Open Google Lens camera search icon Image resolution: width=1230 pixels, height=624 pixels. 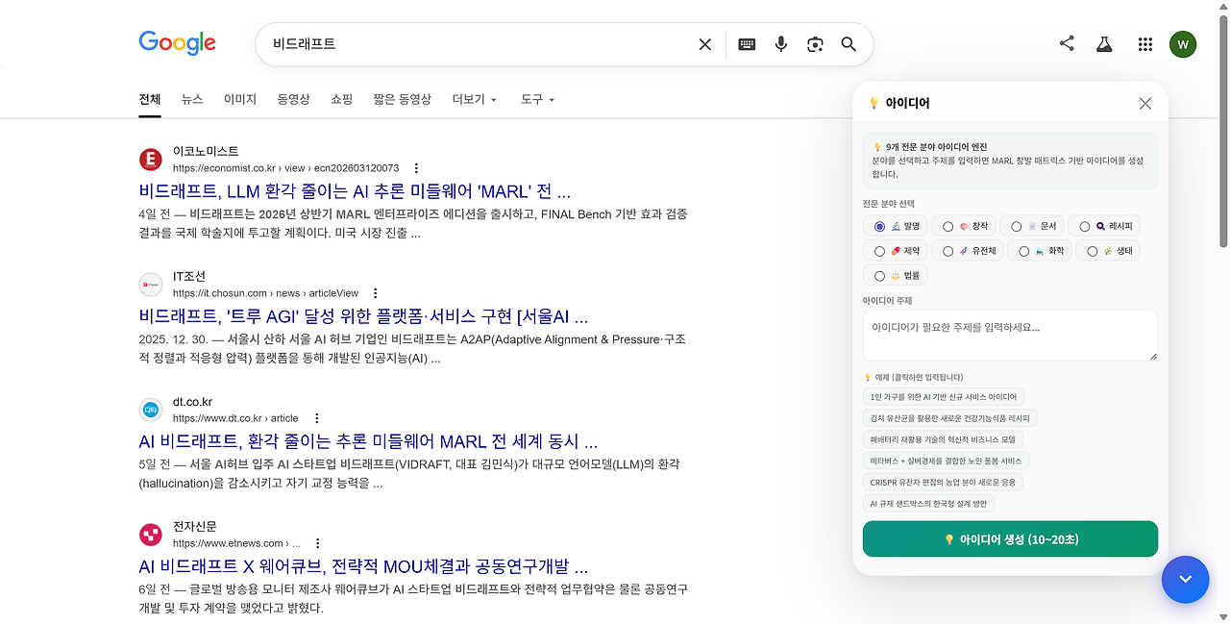click(815, 43)
